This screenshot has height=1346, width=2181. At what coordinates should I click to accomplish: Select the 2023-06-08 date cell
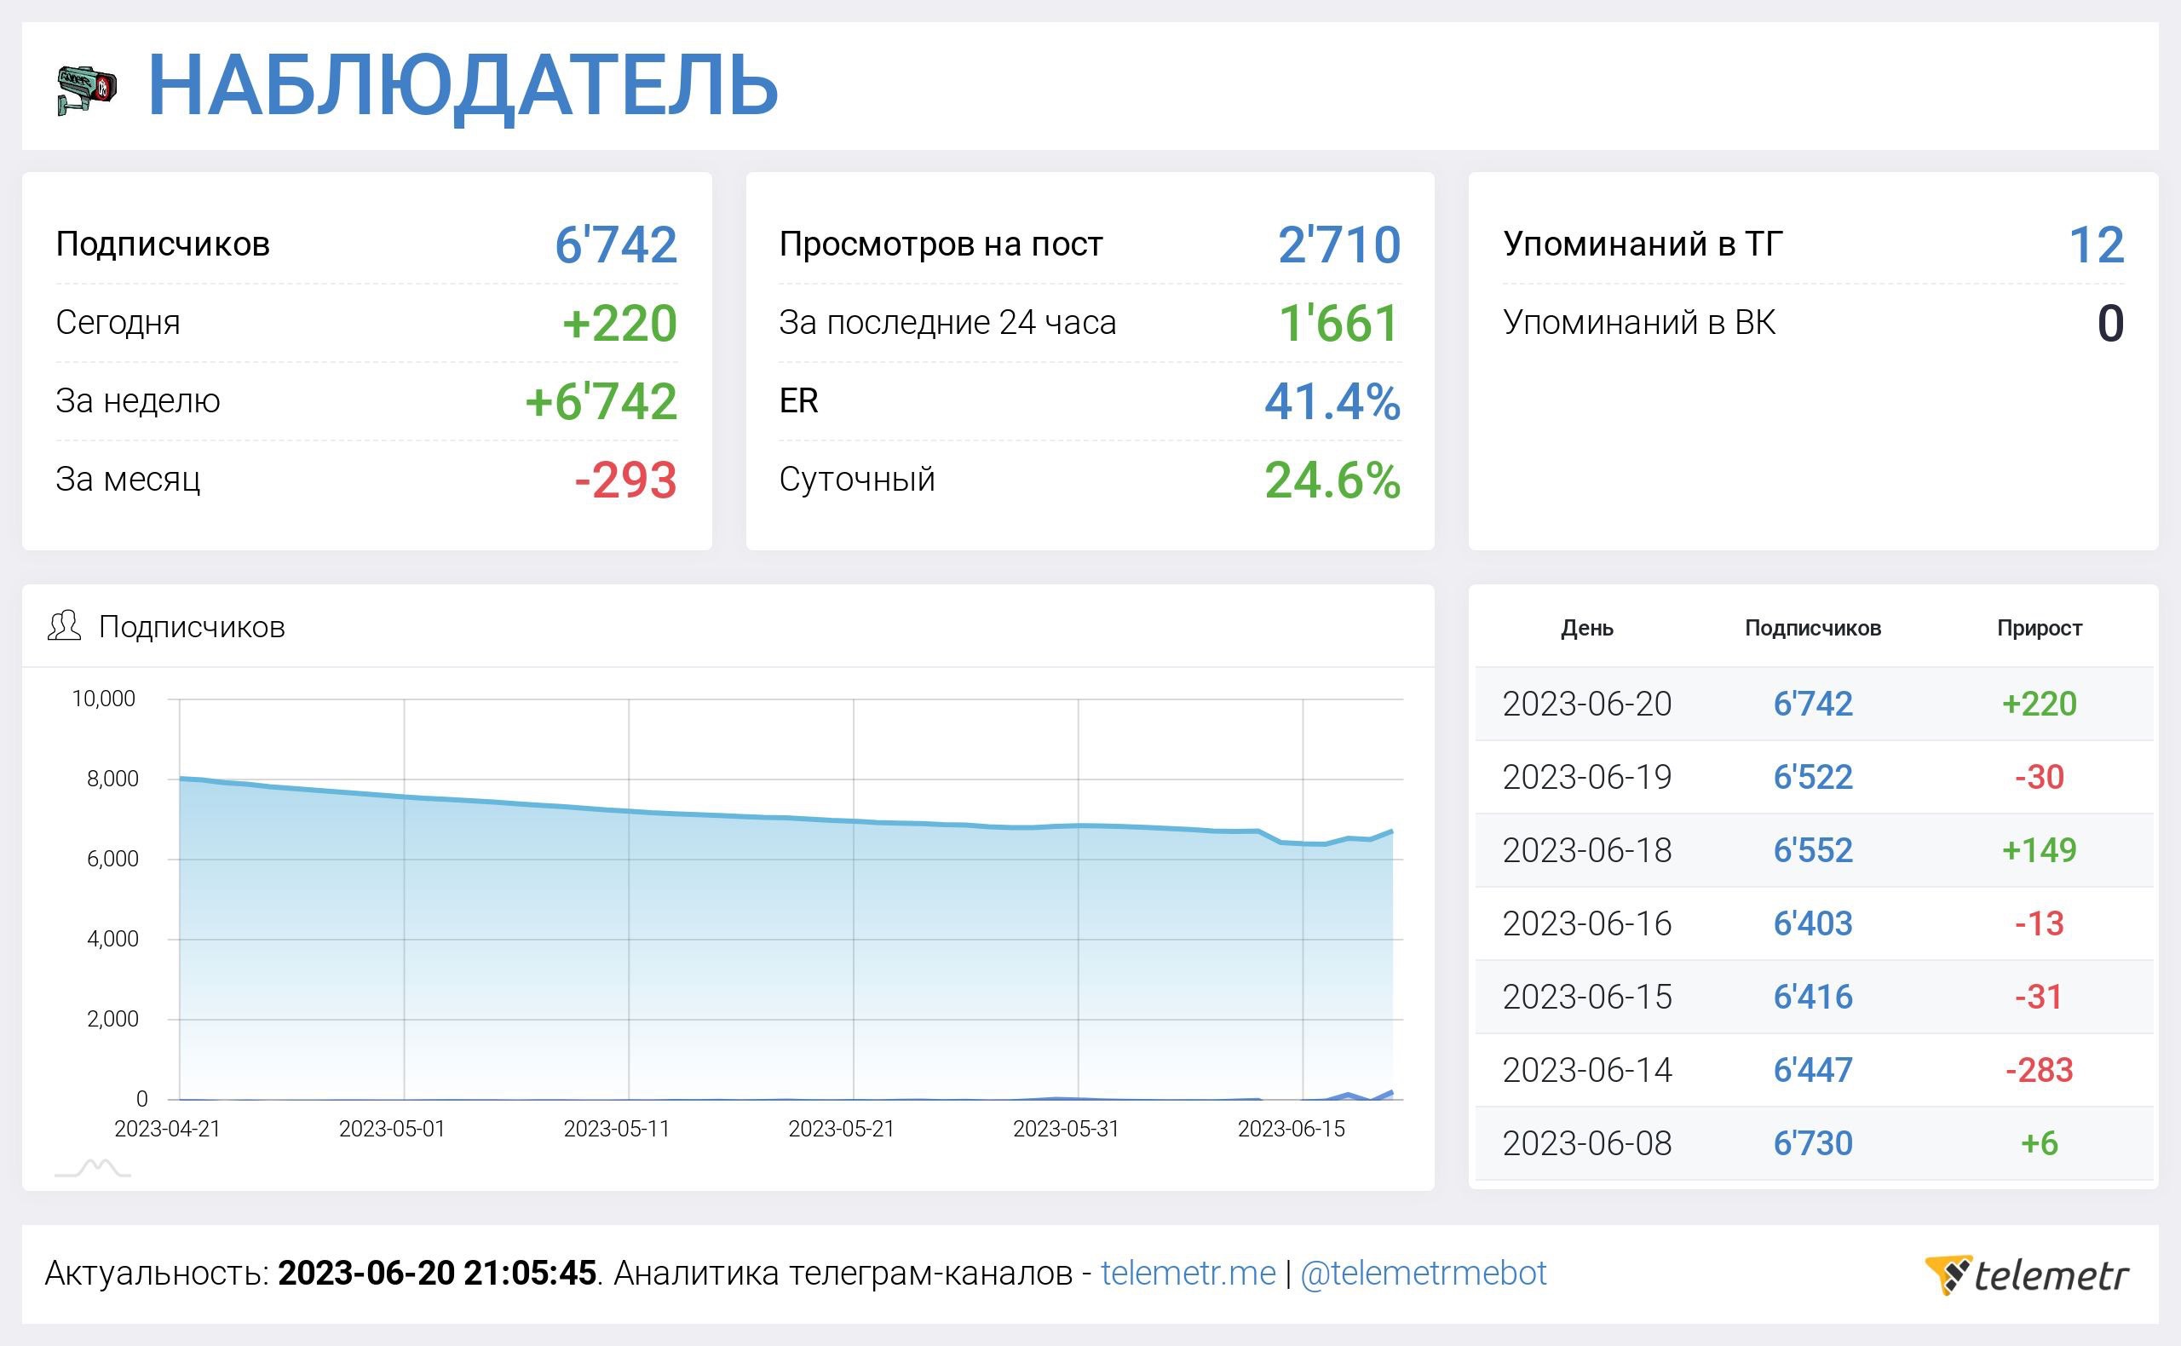pyautogui.click(x=1587, y=1143)
